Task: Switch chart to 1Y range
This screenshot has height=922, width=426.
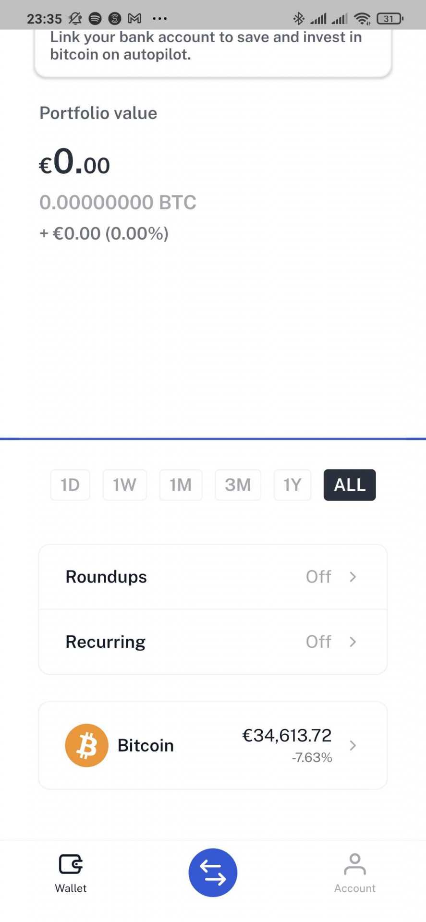Action: point(292,485)
